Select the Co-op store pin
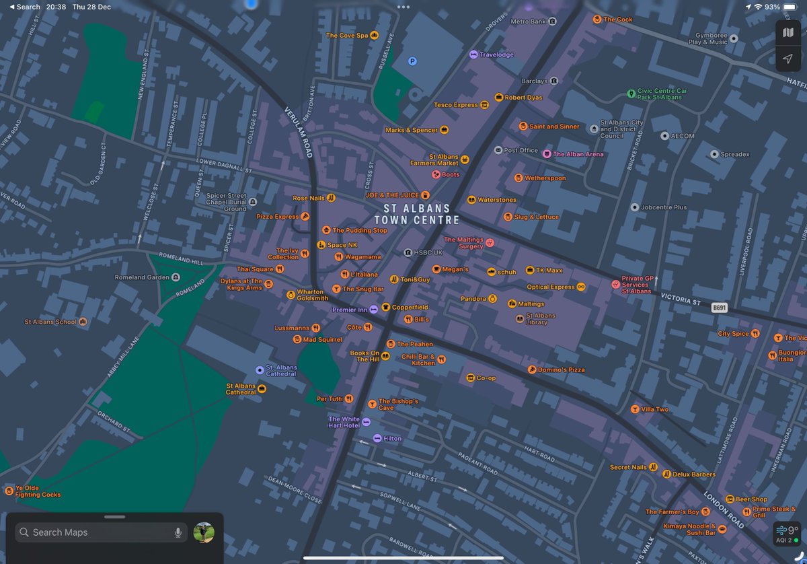Screen dimensions: 807x564 (x=471, y=378)
